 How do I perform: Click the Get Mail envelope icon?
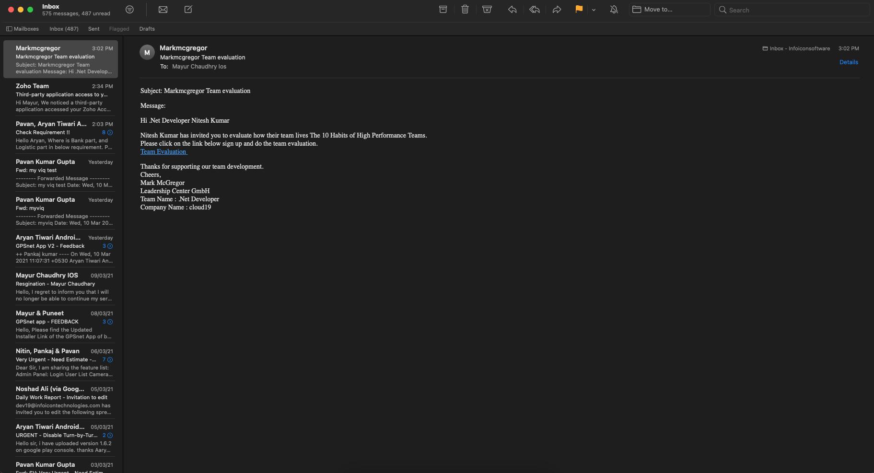[163, 10]
